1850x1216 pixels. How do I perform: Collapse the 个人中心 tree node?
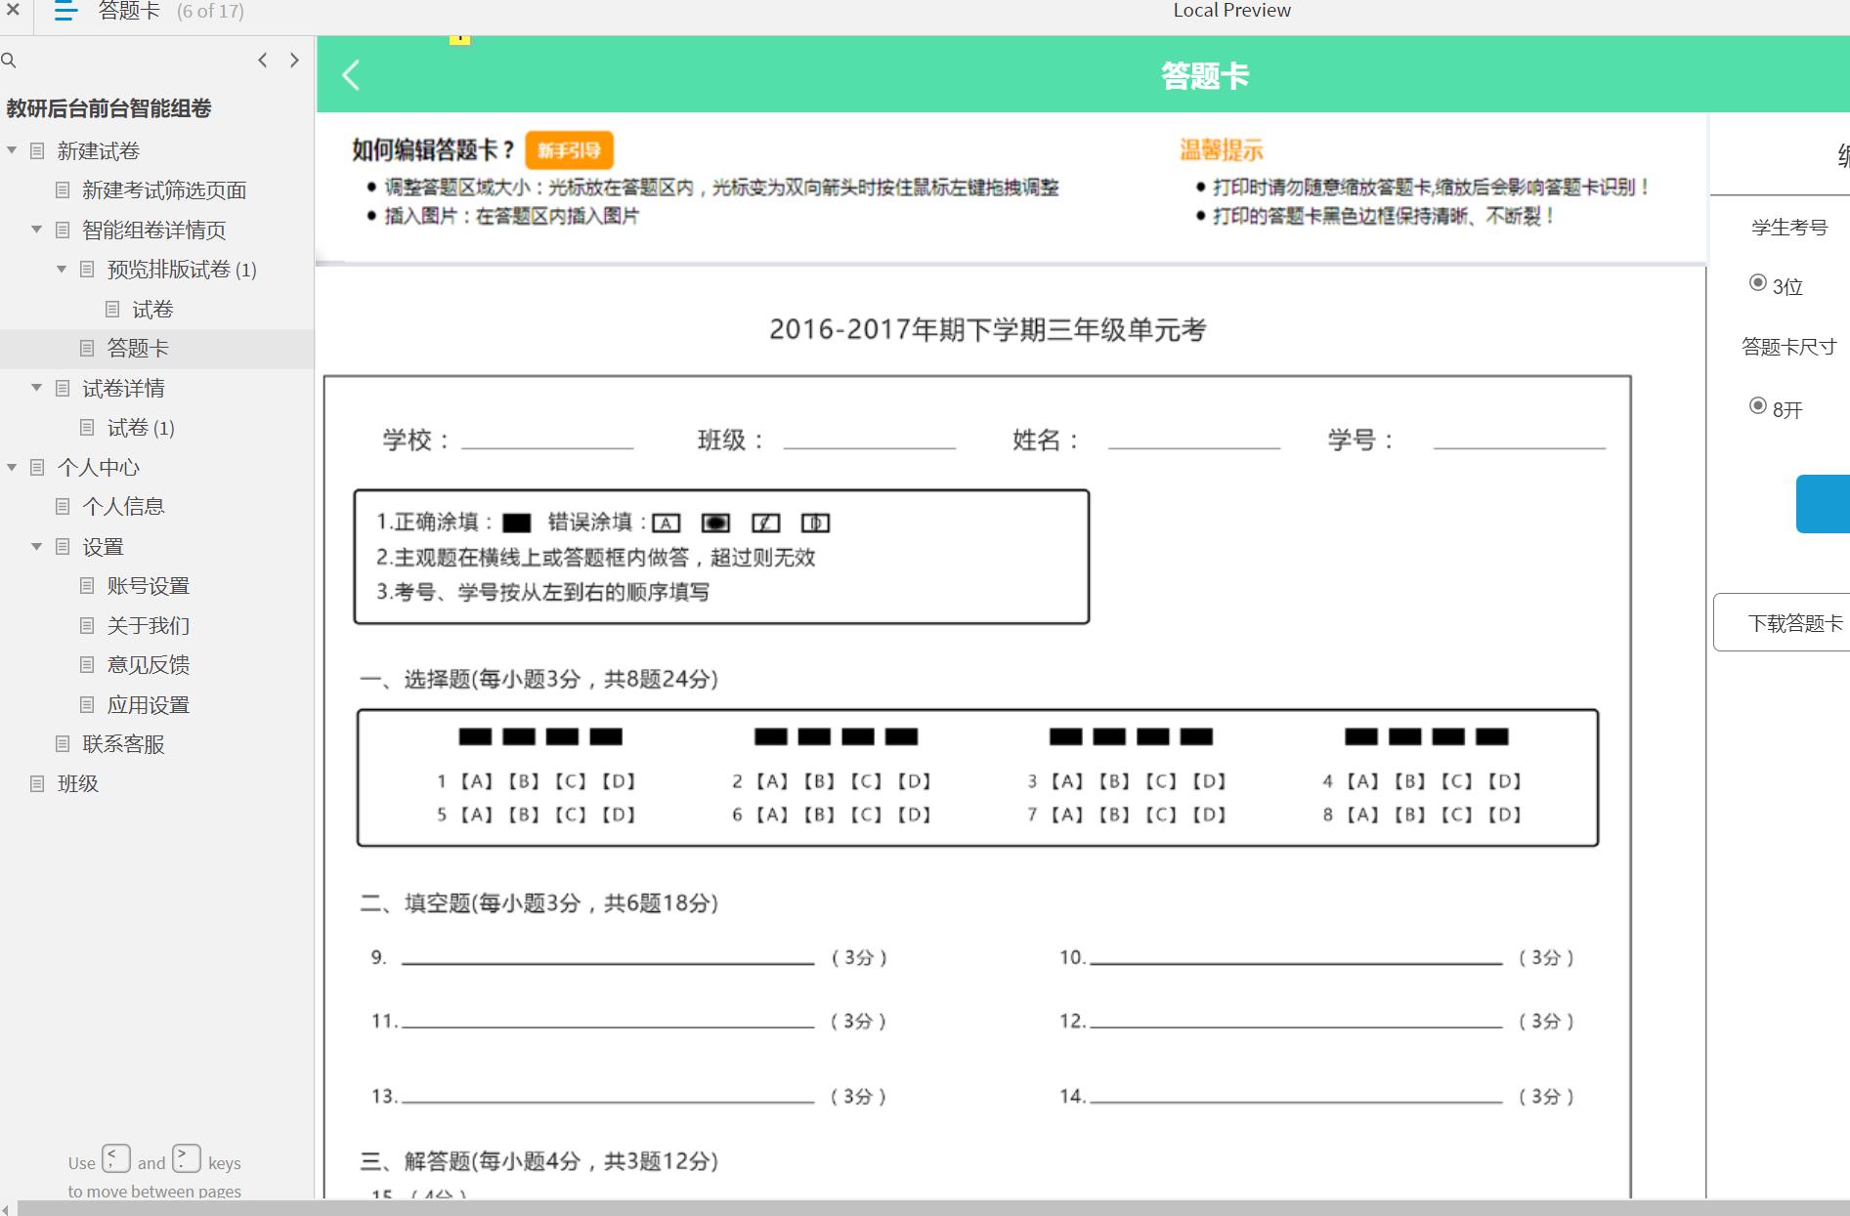[x=12, y=467]
